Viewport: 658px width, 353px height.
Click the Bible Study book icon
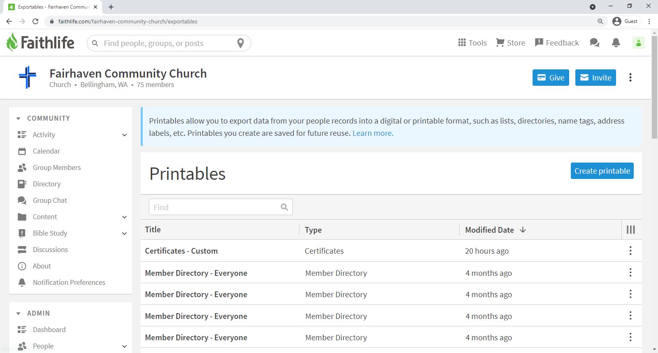tap(22, 233)
